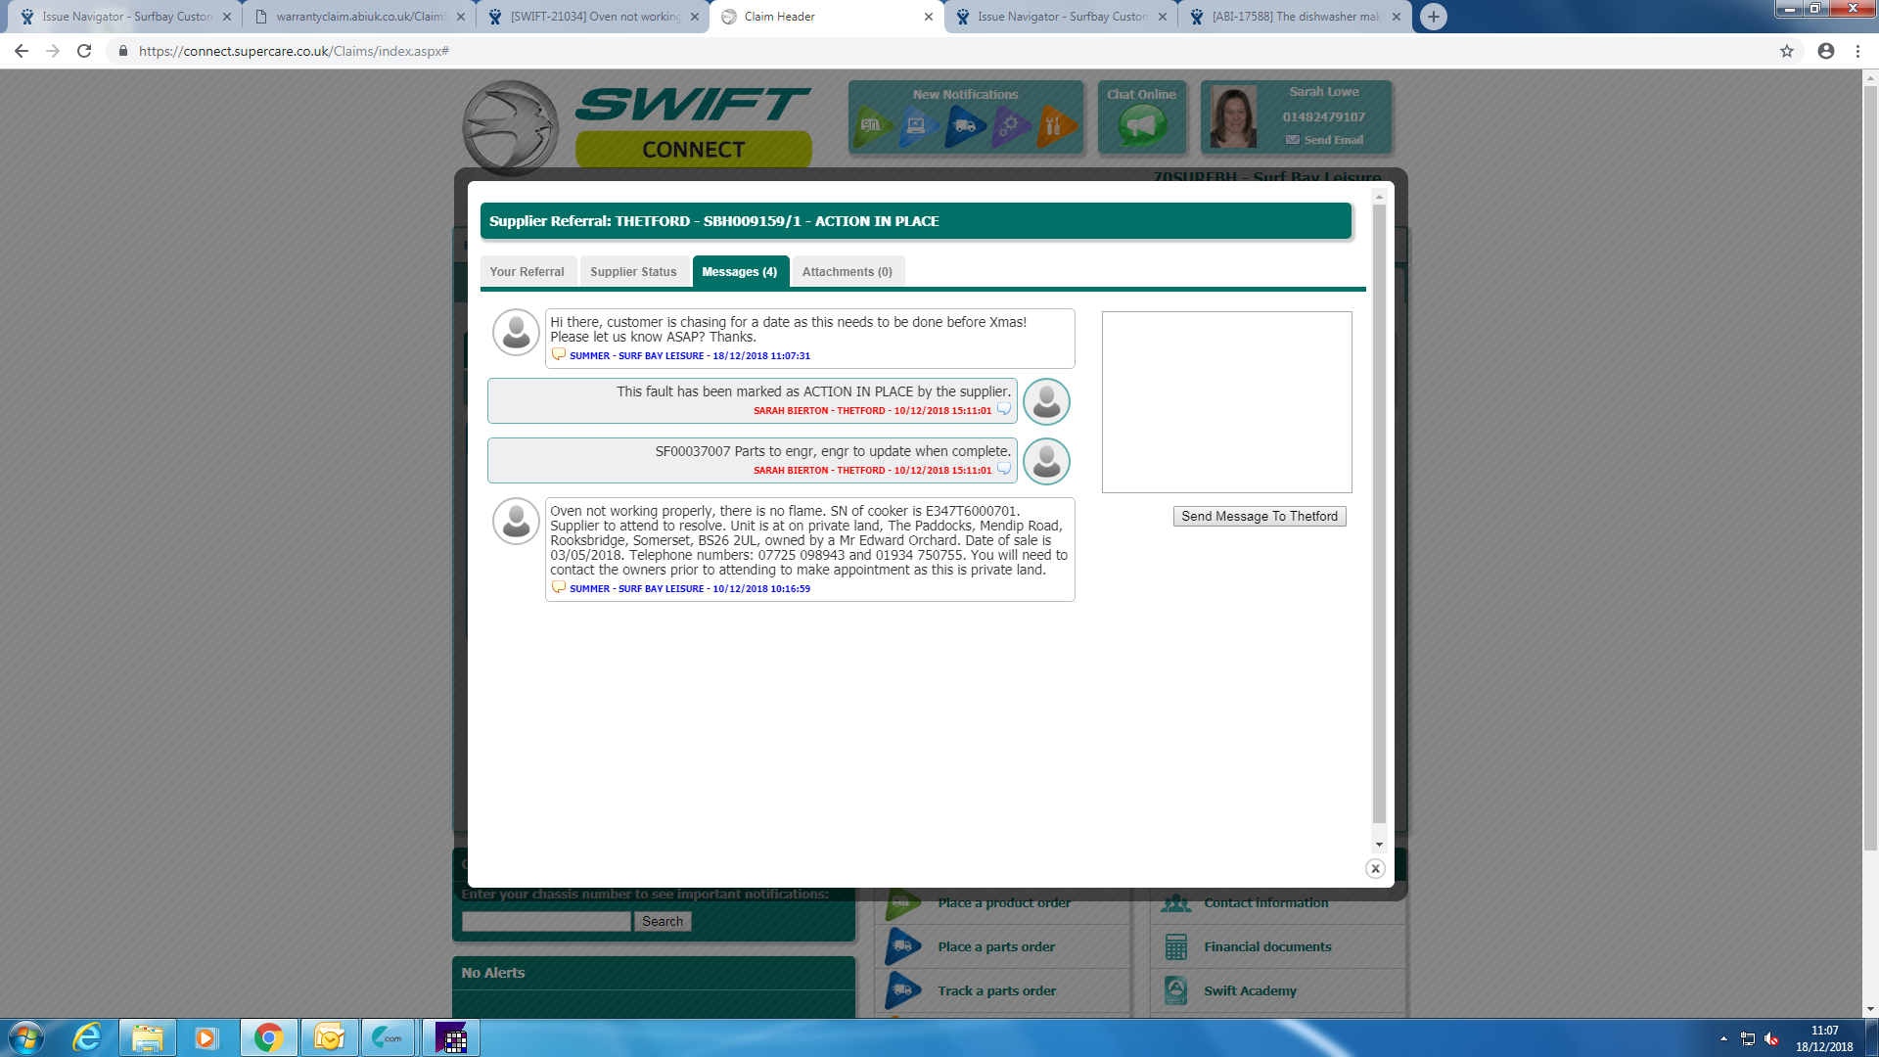The image size is (1879, 1057).
Task: Open Financial documents link
Action: 1267,946
